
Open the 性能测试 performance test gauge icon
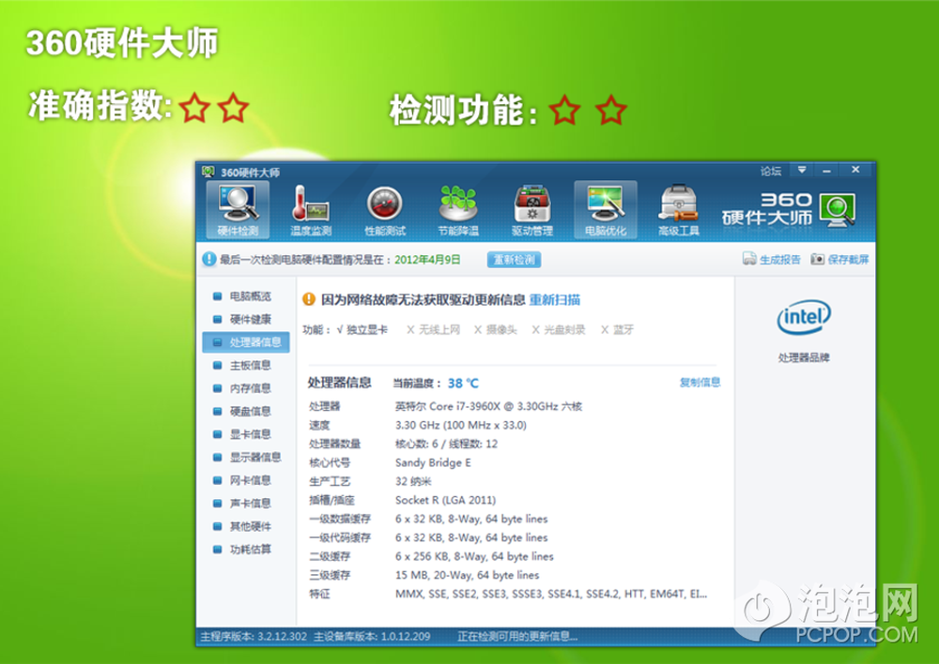click(384, 210)
